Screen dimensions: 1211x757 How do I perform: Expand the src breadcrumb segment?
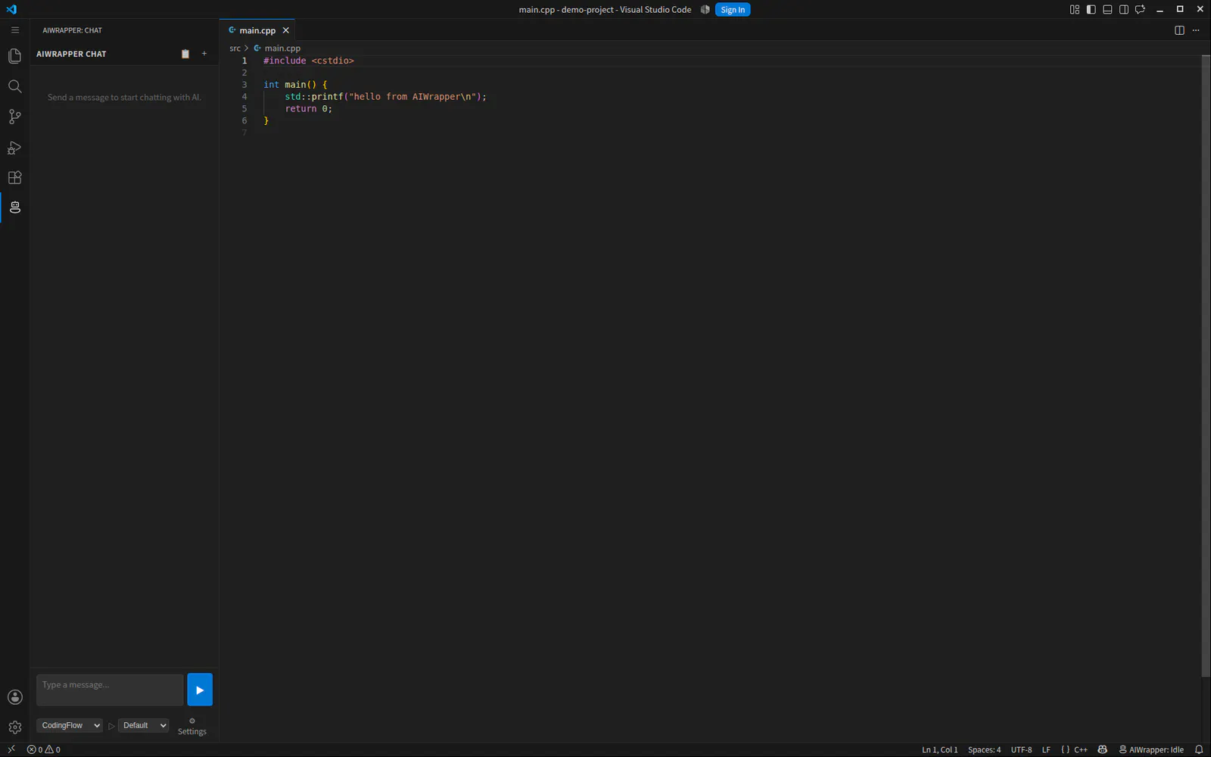[x=235, y=48]
